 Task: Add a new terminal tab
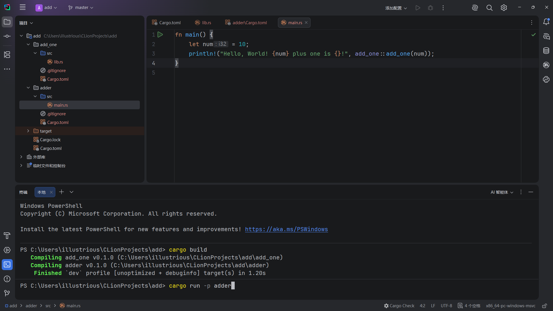[61, 192]
